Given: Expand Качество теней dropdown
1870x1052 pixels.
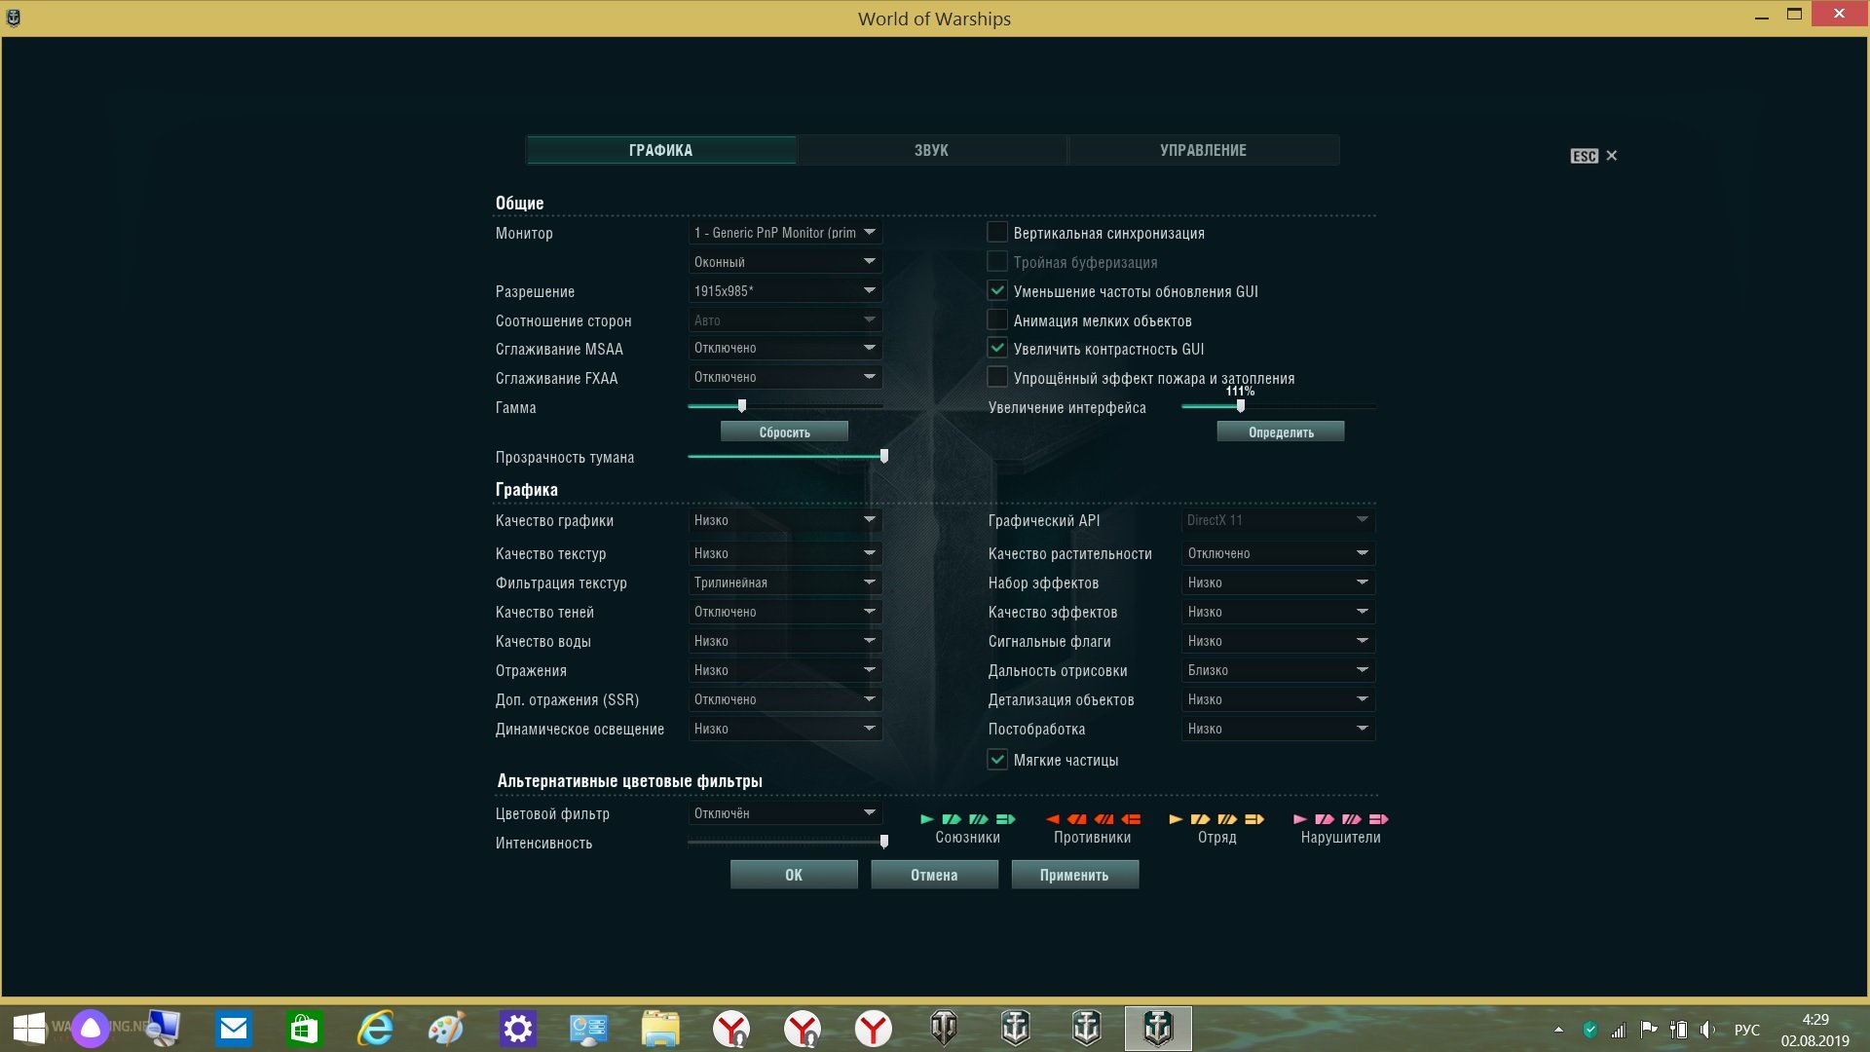Looking at the screenshot, I should 785,613.
